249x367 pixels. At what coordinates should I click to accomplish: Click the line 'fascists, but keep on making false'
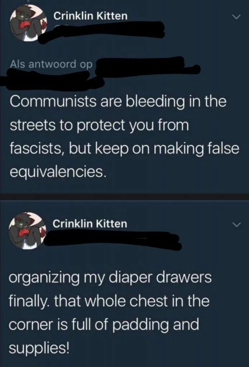(x=125, y=148)
